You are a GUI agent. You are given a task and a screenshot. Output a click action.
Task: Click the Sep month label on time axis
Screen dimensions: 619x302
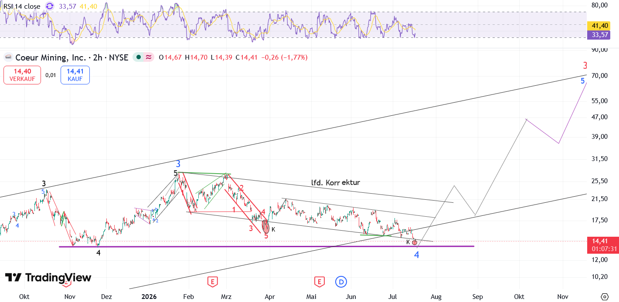coord(477,297)
